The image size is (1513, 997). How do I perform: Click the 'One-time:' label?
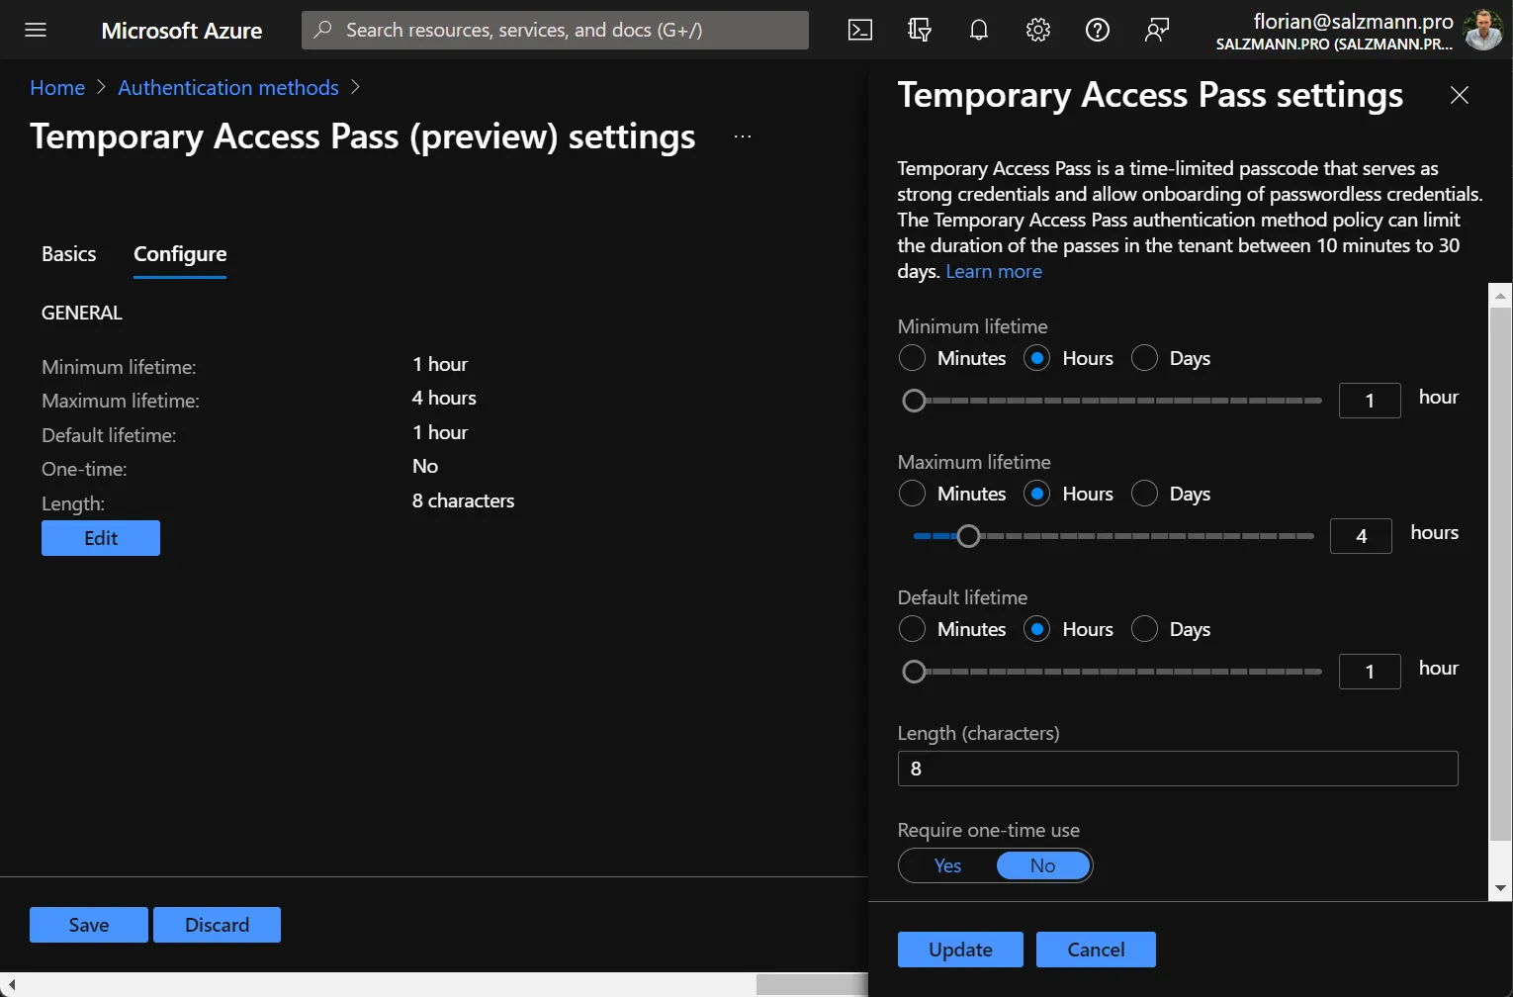(84, 469)
